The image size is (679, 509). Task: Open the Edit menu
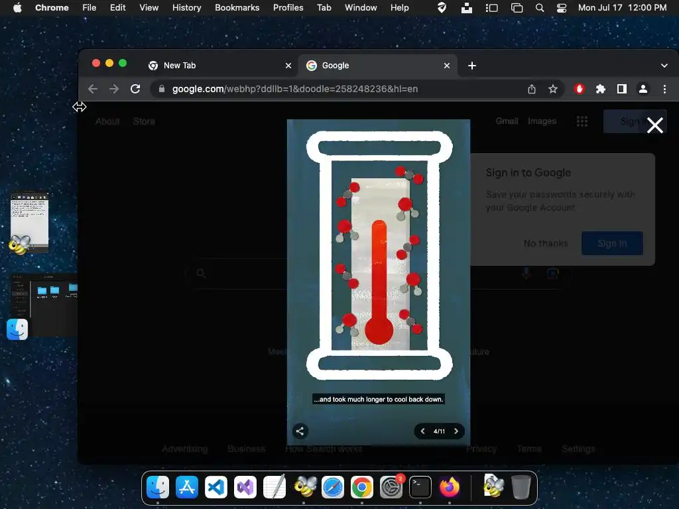[x=118, y=7]
